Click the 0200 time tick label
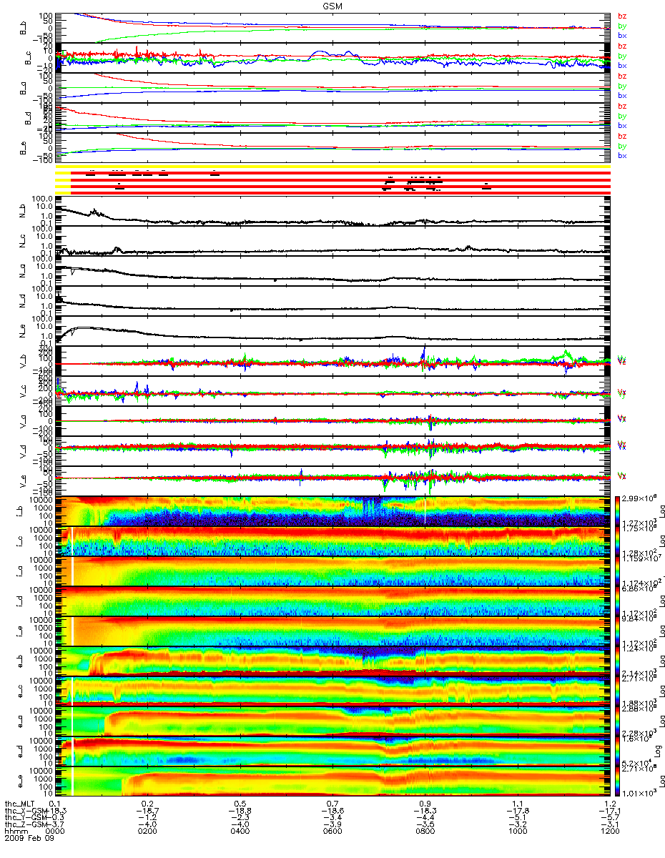 pos(147,830)
